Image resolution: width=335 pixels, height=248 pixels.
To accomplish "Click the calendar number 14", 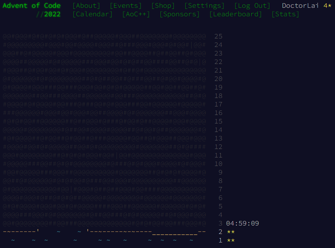I will [218, 130].
